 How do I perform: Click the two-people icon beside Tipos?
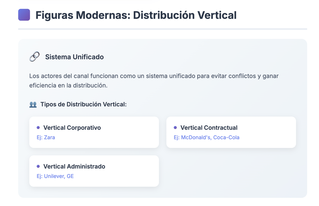click(33, 104)
